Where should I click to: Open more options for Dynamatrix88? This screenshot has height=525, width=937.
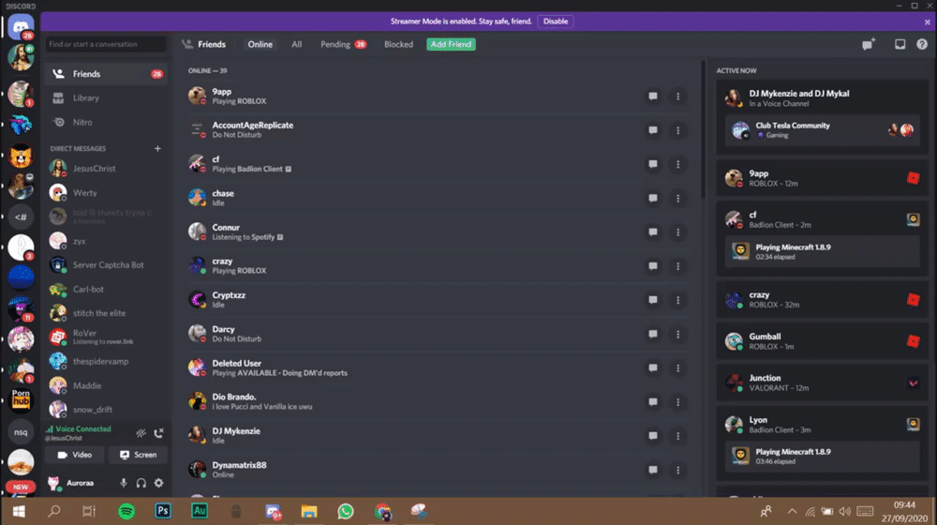coord(677,470)
